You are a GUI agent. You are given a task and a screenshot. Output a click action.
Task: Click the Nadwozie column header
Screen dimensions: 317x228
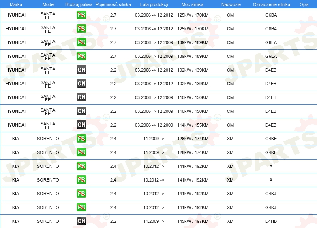pyautogui.click(x=230, y=4)
